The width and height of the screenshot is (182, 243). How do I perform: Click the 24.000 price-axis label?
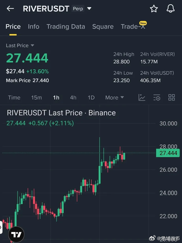point(168,193)
